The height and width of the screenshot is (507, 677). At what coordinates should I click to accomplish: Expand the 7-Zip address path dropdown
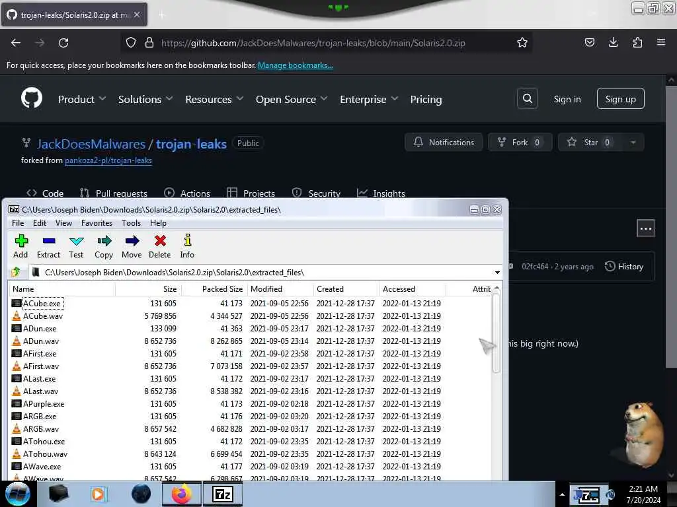[x=497, y=273]
